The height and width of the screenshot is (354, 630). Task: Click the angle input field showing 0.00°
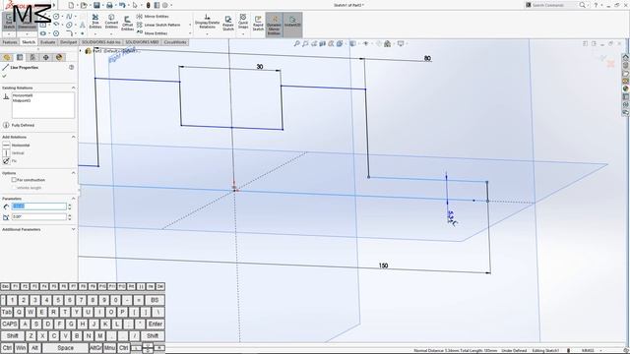point(38,216)
